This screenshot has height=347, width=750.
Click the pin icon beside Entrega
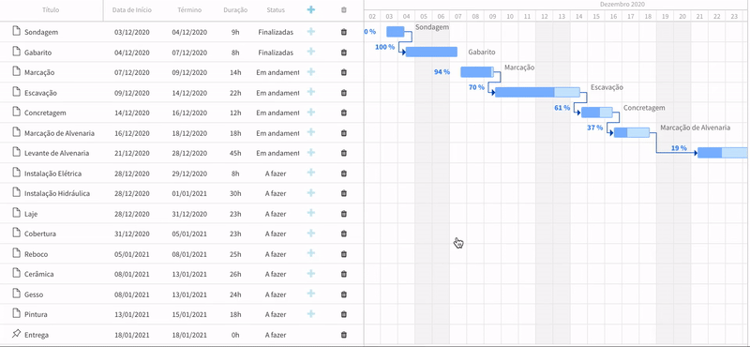(x=16, y=334)
